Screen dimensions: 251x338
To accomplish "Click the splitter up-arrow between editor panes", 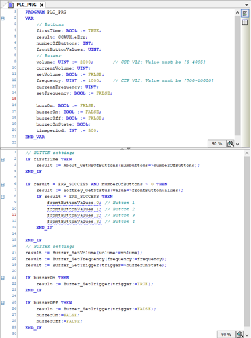I will click(122, 149).
